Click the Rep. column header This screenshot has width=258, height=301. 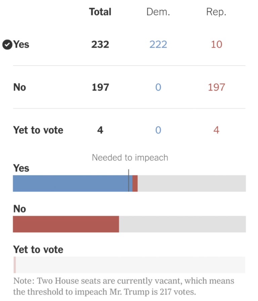pyautogui.click(x=216, y=12)
